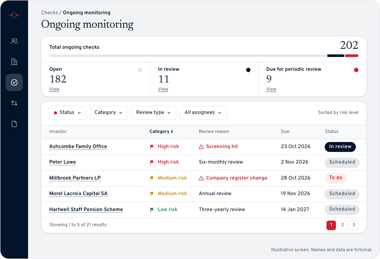Click the amber flag icon for Morel Lacroix Capital SA
The height and width of the screenshot is (259, 380).
[152, 194]
